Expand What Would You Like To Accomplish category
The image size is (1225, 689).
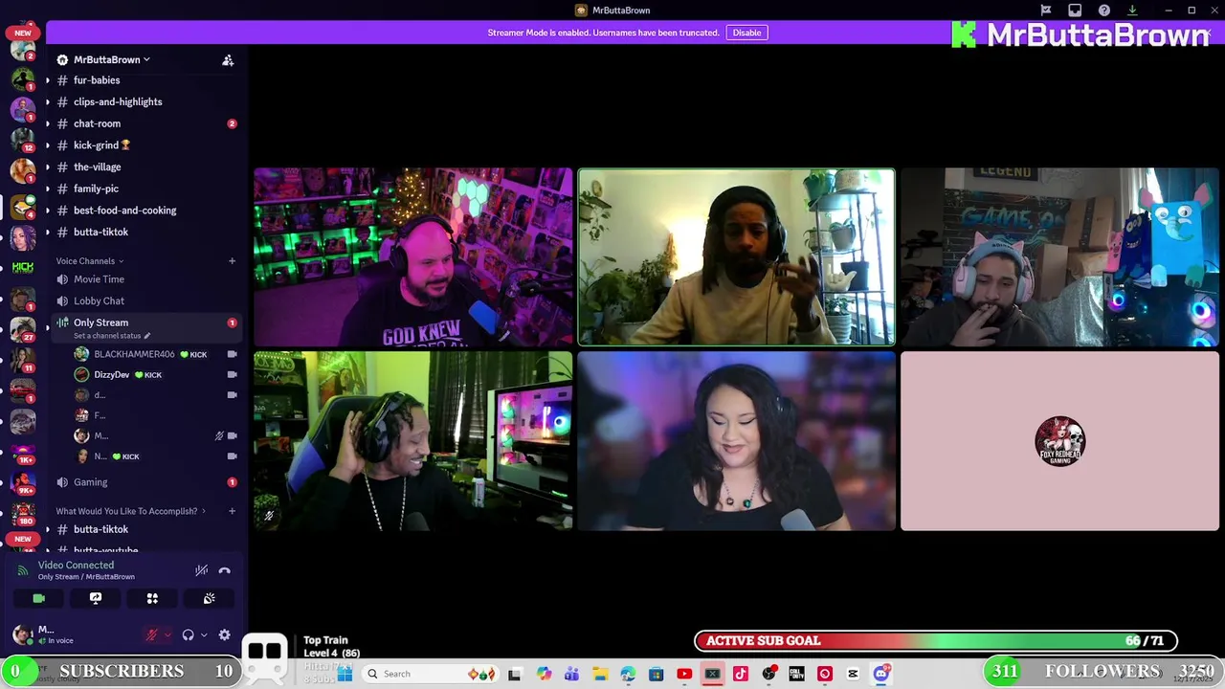[x=130, y=511]
